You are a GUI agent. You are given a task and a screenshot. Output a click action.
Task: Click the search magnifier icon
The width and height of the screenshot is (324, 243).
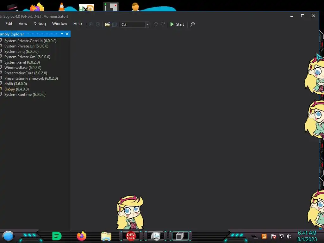tap(192, 24)
